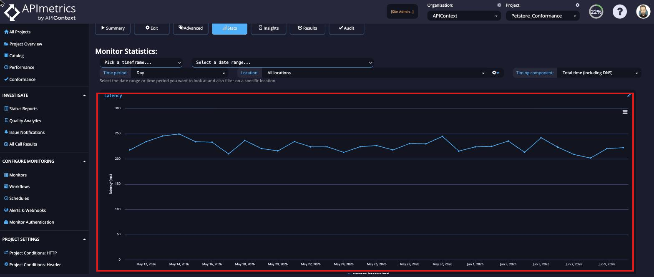Open Monitors in sidebar
654x277 pixels.
15,175
